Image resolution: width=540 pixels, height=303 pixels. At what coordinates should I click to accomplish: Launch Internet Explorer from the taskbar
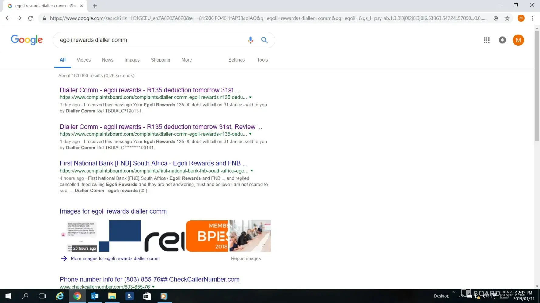click(60, 296)
